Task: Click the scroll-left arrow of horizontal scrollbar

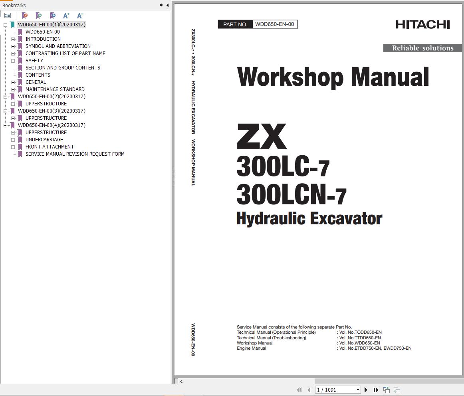Action: pyautogui.click(x=181, y=381)
